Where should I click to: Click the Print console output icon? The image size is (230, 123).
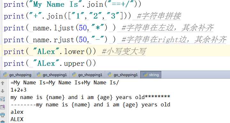(x=3, y=115)
